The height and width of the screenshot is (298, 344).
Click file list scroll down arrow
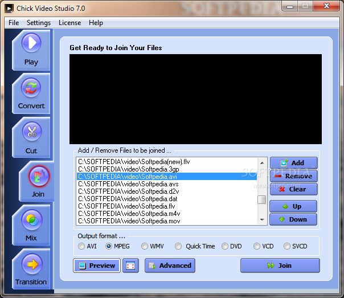(x=262, y=220)
